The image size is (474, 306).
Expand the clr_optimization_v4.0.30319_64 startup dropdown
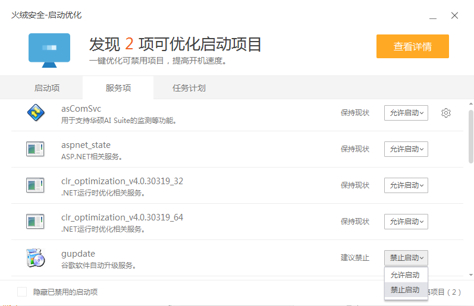coord(406,222)
